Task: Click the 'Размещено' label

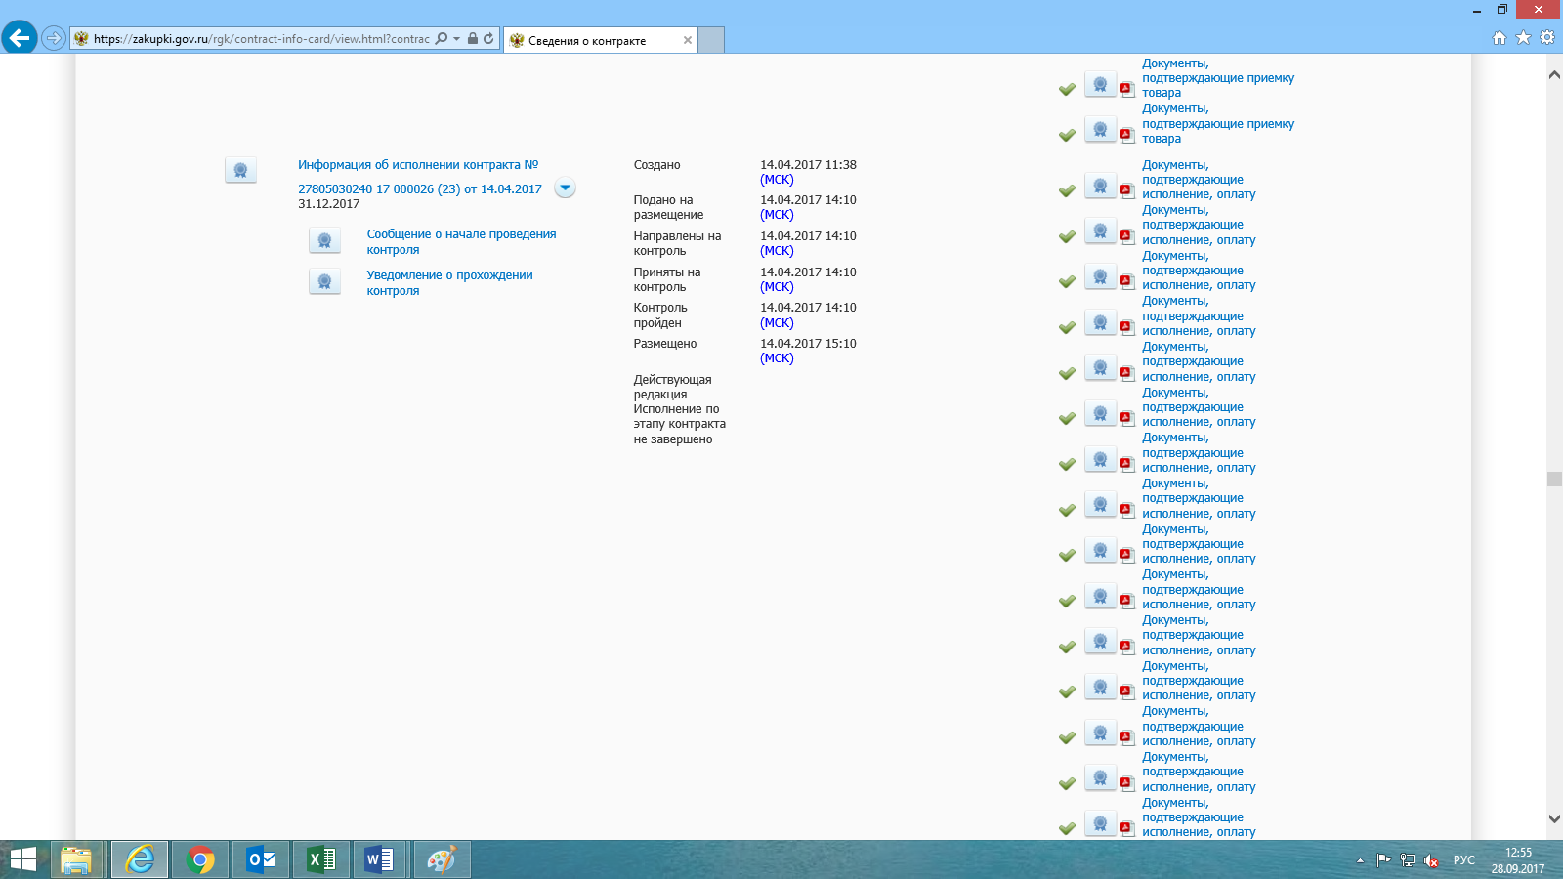Action: click(x=664, y=344)
